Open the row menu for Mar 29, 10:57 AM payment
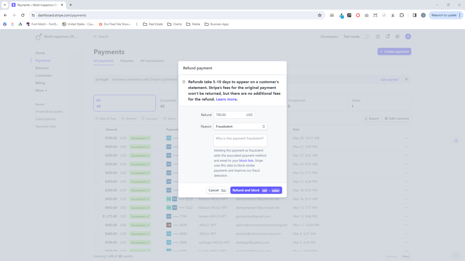Image resolution: width=465 pixels, height=261 pixels. coord(406,138)
